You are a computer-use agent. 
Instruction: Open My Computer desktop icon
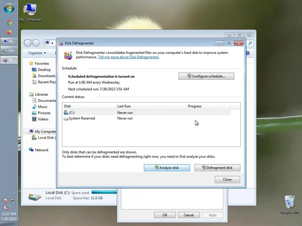tap(30, 12)
